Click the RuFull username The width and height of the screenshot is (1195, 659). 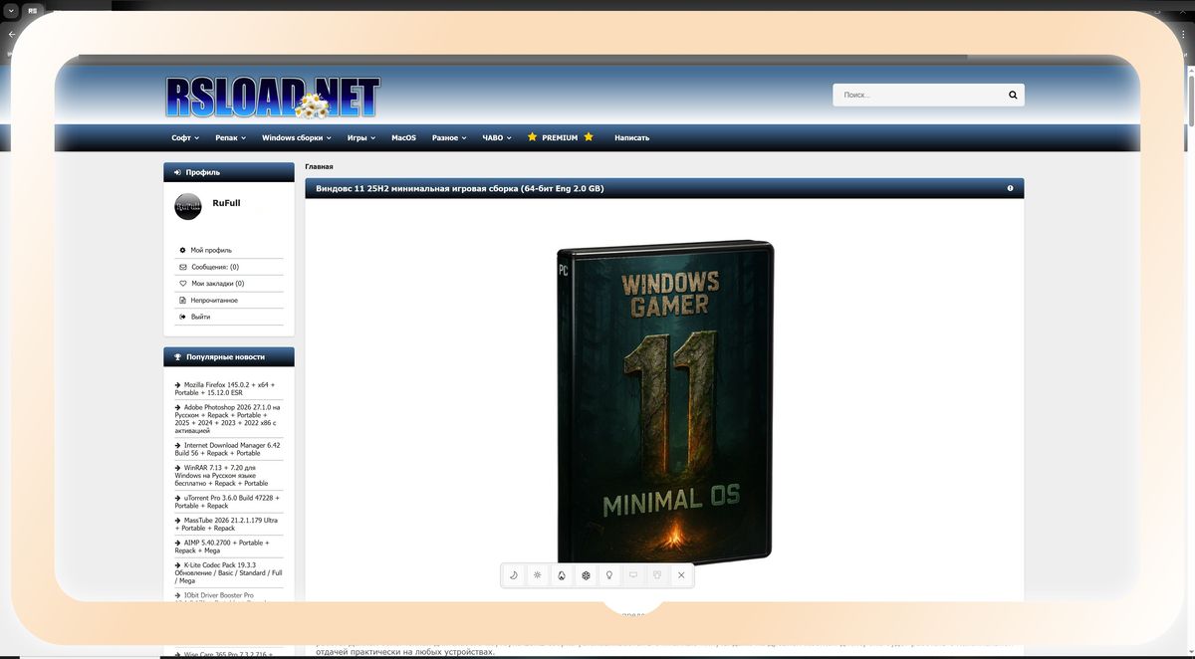(226, 203)
